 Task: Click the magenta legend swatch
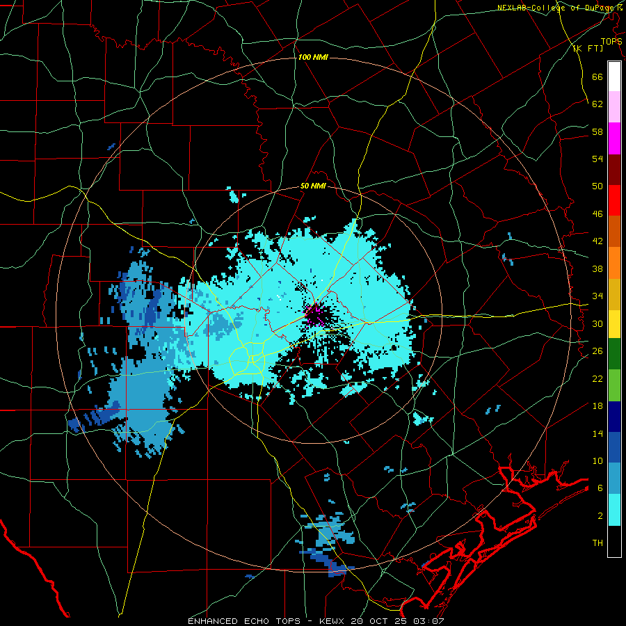(614, 138)
